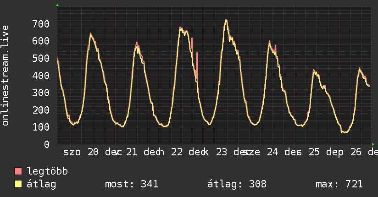Viewport: 378px width, 197px height.
Task: Click the 25 date label on x-axis
Action: pyautogui.click(x=314, y=152)
